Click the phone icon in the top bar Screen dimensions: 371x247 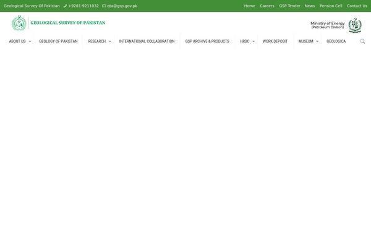click(65, 6)
